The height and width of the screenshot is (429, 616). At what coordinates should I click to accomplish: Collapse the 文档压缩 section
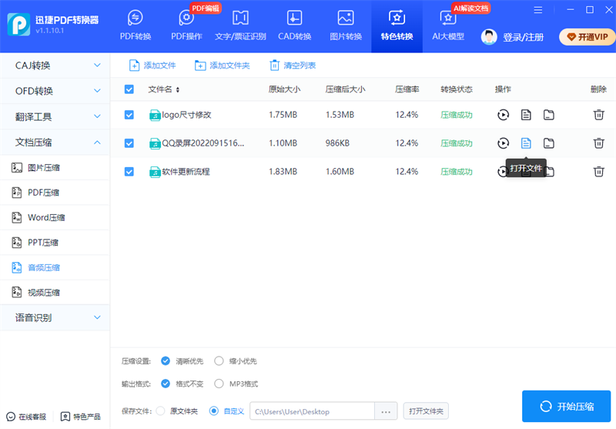[55, 142]
